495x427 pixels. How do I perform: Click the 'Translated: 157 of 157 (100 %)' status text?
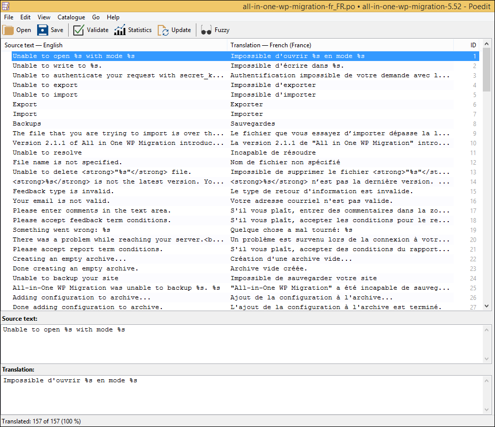pos(41,421)
